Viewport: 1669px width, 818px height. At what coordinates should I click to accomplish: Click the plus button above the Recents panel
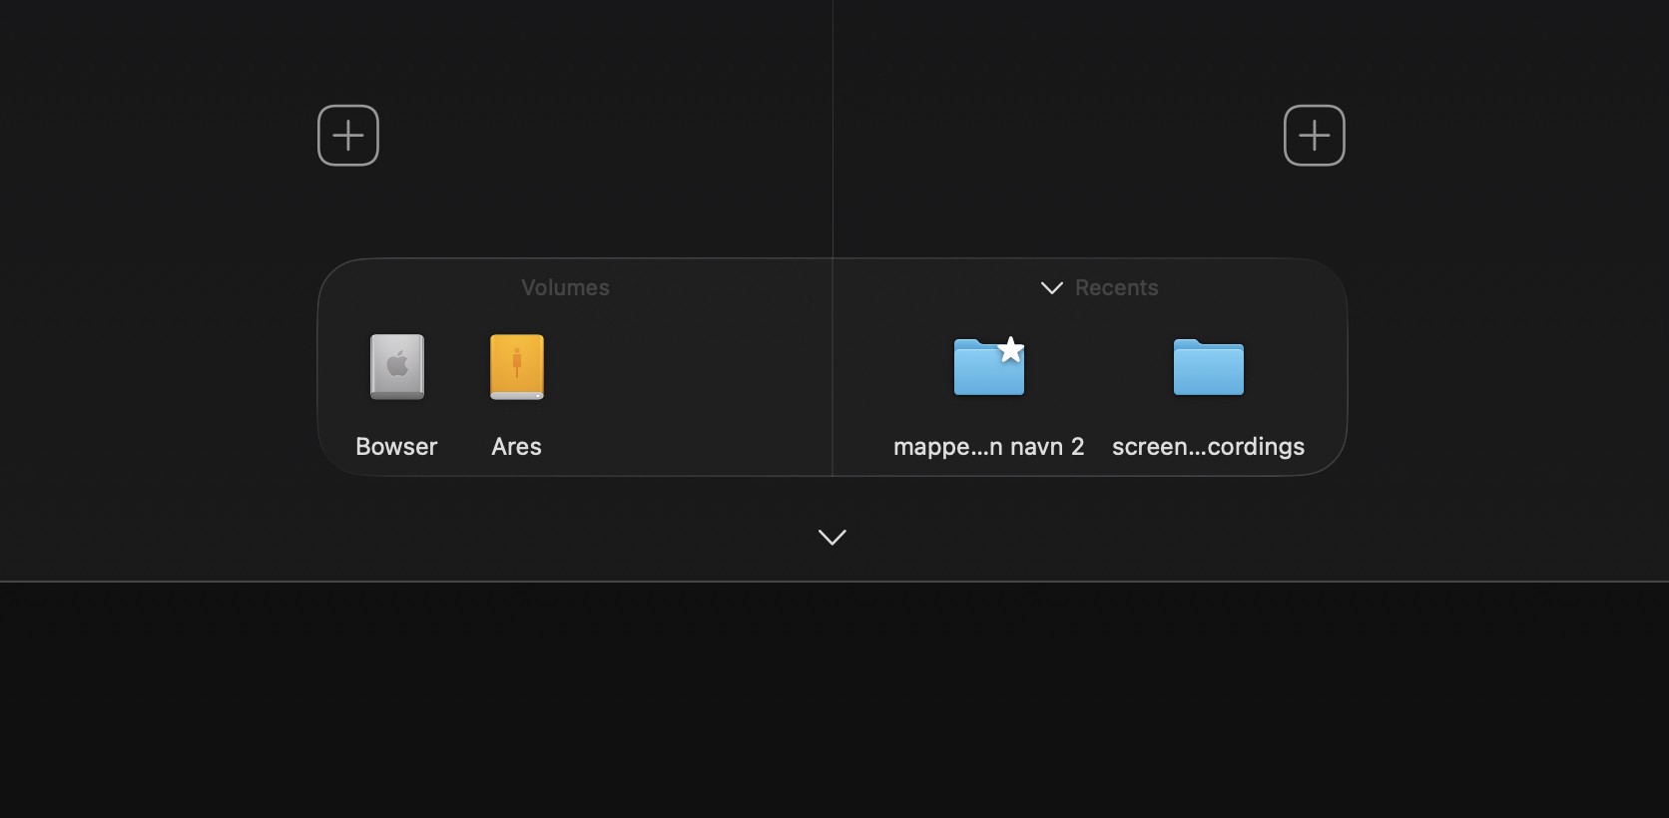(x=1314, y=136)
